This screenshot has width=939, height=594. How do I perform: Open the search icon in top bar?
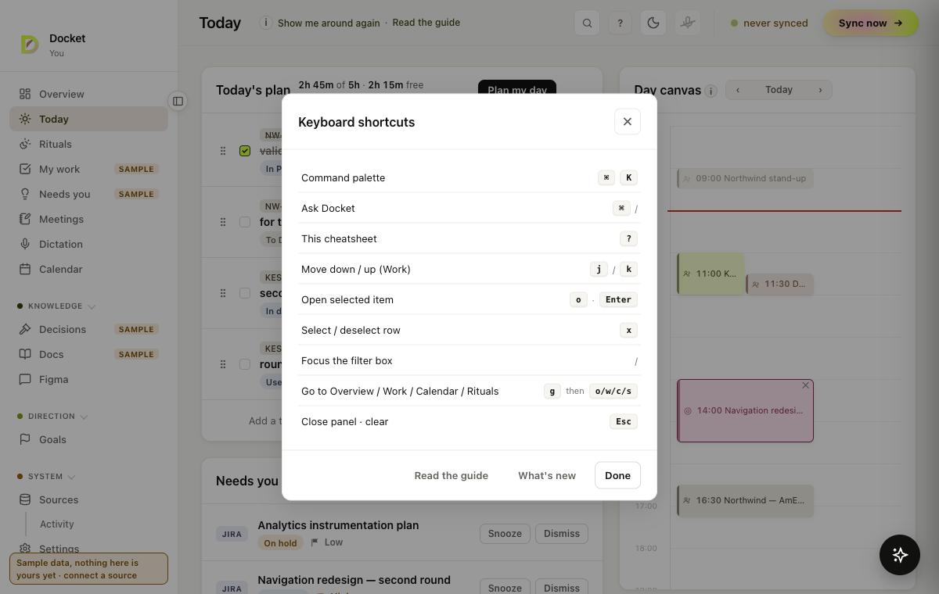[587, 23]
